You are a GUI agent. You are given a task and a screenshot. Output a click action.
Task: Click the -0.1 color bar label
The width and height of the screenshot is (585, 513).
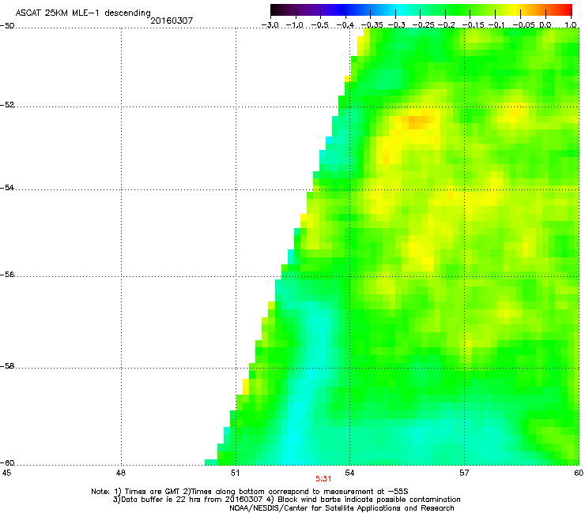[496, 25]
